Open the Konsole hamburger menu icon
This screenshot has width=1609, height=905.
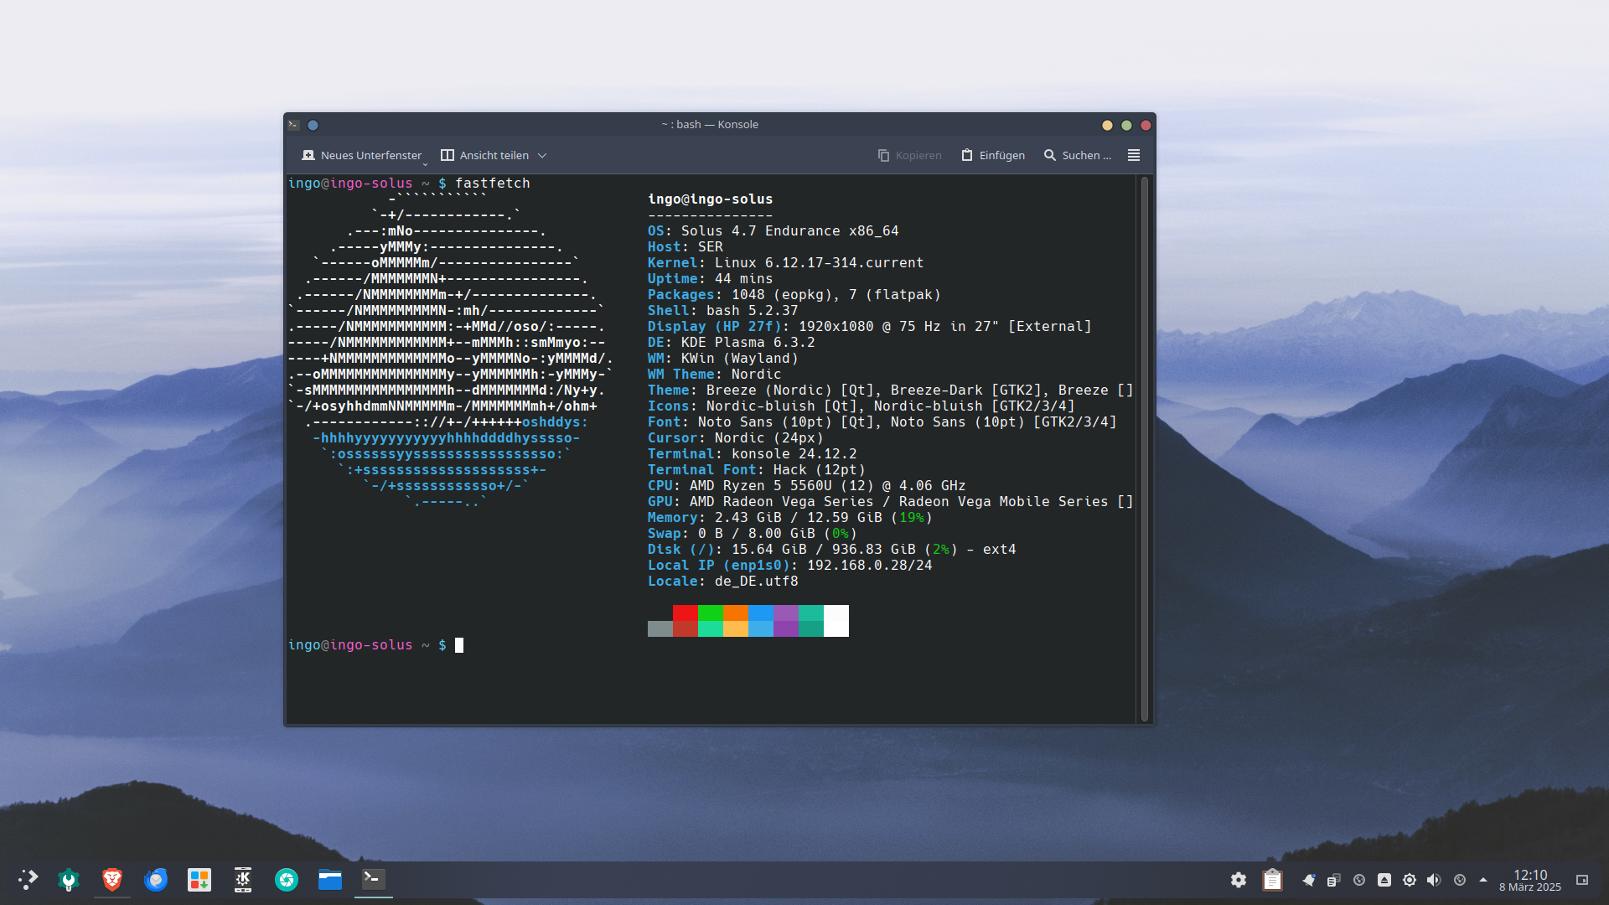click(x=1134, y=155)
